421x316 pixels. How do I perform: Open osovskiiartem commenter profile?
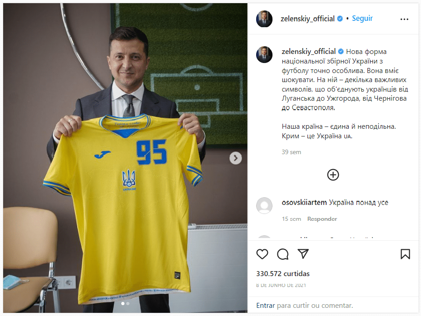304,202
